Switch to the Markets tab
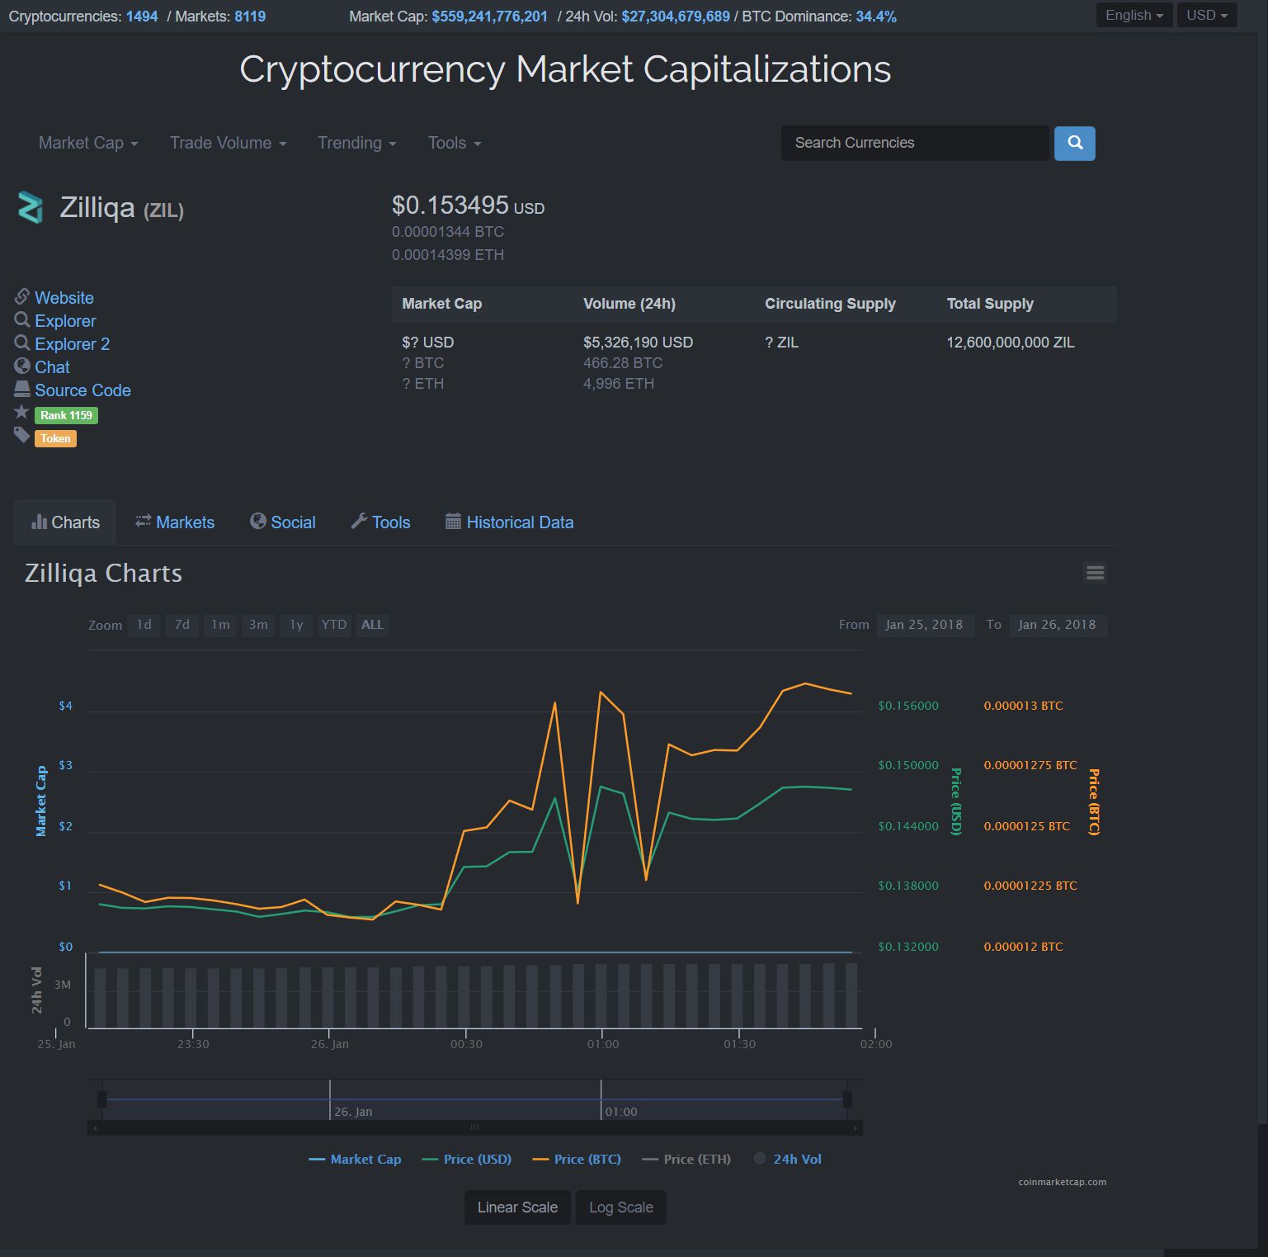The width and height of the screenshot is (1268, 1257). [175, 522]
